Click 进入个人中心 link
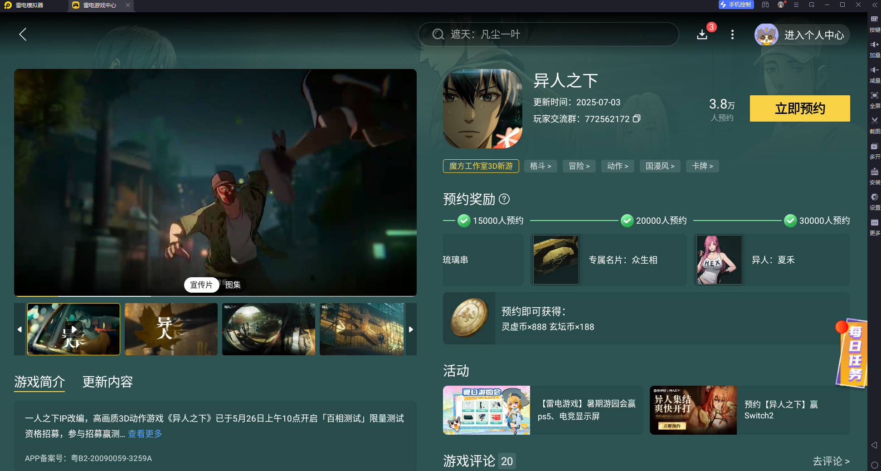The width and height of the screenshot is (881, 471). [814, 35]
